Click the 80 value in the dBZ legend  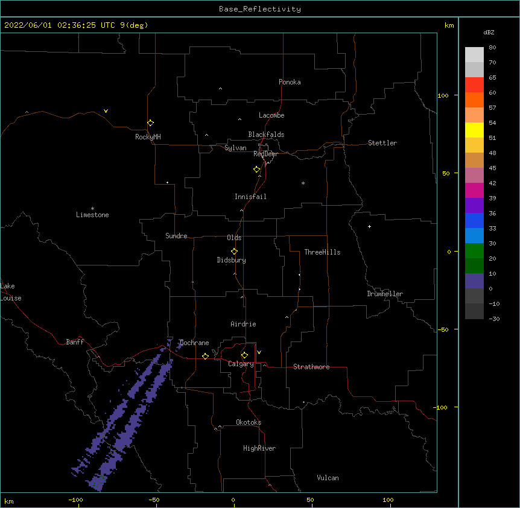click(492, 48)
